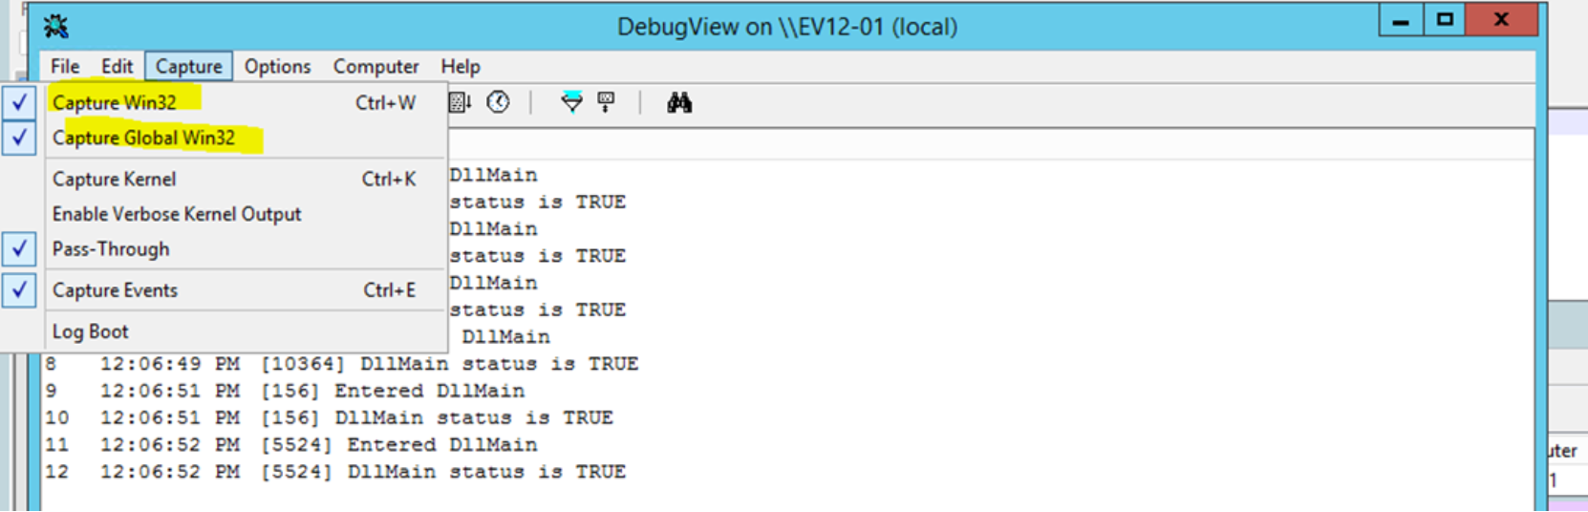
Task: Click the clock Time Format icon
Action: tap(498, 102)
